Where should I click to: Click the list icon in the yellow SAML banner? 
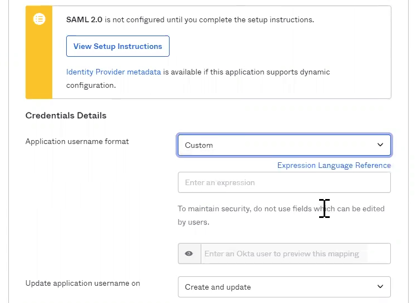39,19
